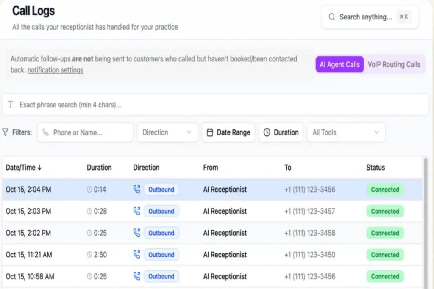434x289 pixels.
Task: Click the calendar icon in Date Range
Action: tap(210, 132)
